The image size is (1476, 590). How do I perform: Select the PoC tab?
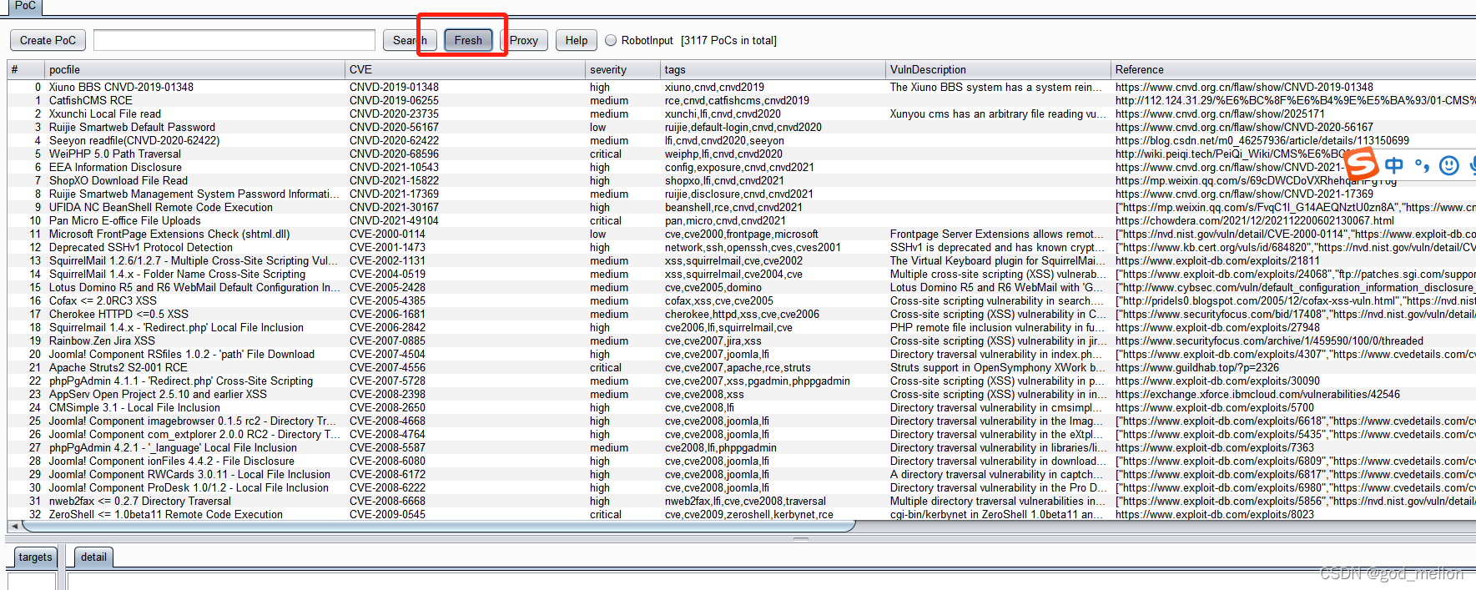tap(25, 6)
